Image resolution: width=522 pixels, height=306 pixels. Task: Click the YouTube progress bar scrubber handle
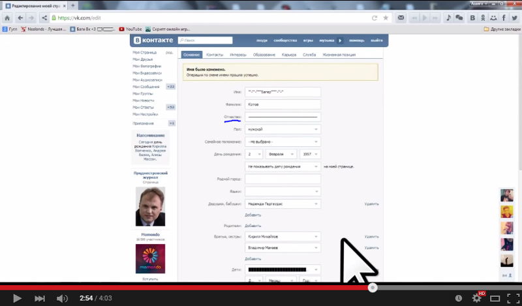pos(373,288)
